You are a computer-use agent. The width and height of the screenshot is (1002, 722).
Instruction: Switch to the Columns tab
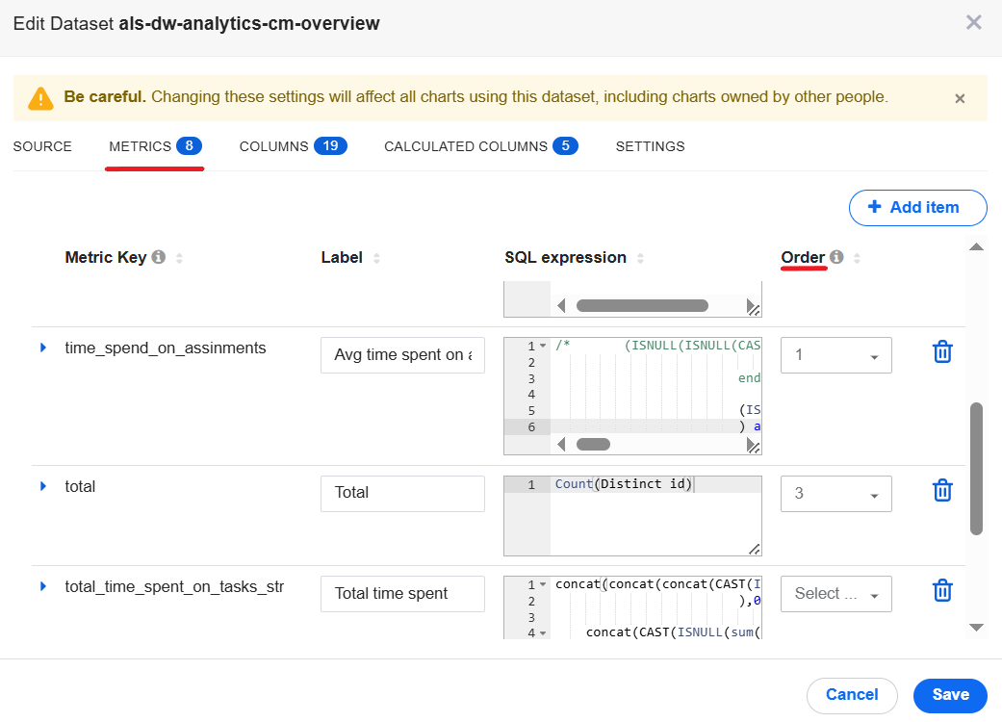[293, 146]
